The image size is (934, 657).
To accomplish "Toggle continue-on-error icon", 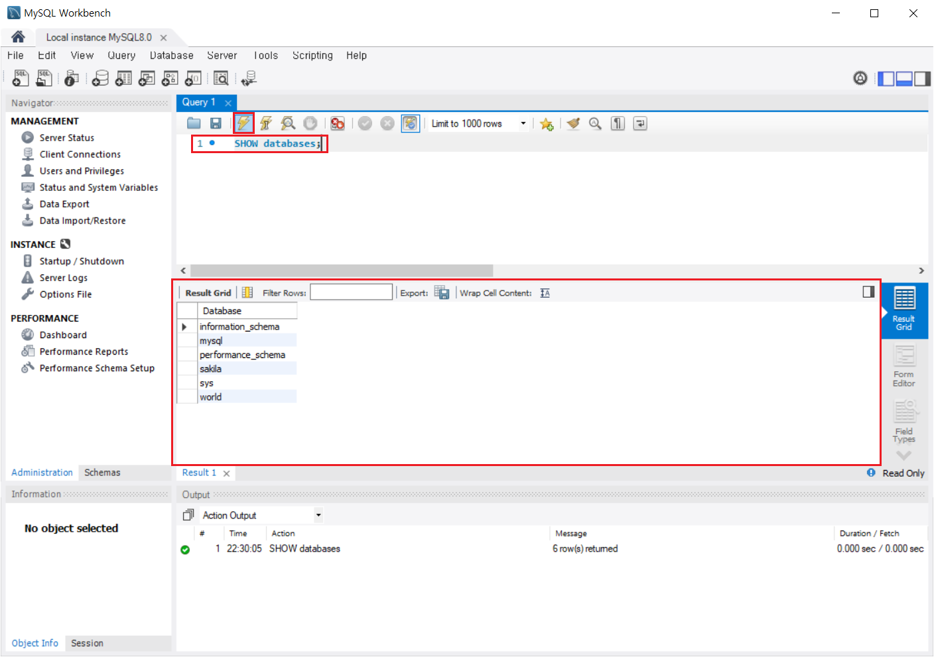I will (338, 123).
